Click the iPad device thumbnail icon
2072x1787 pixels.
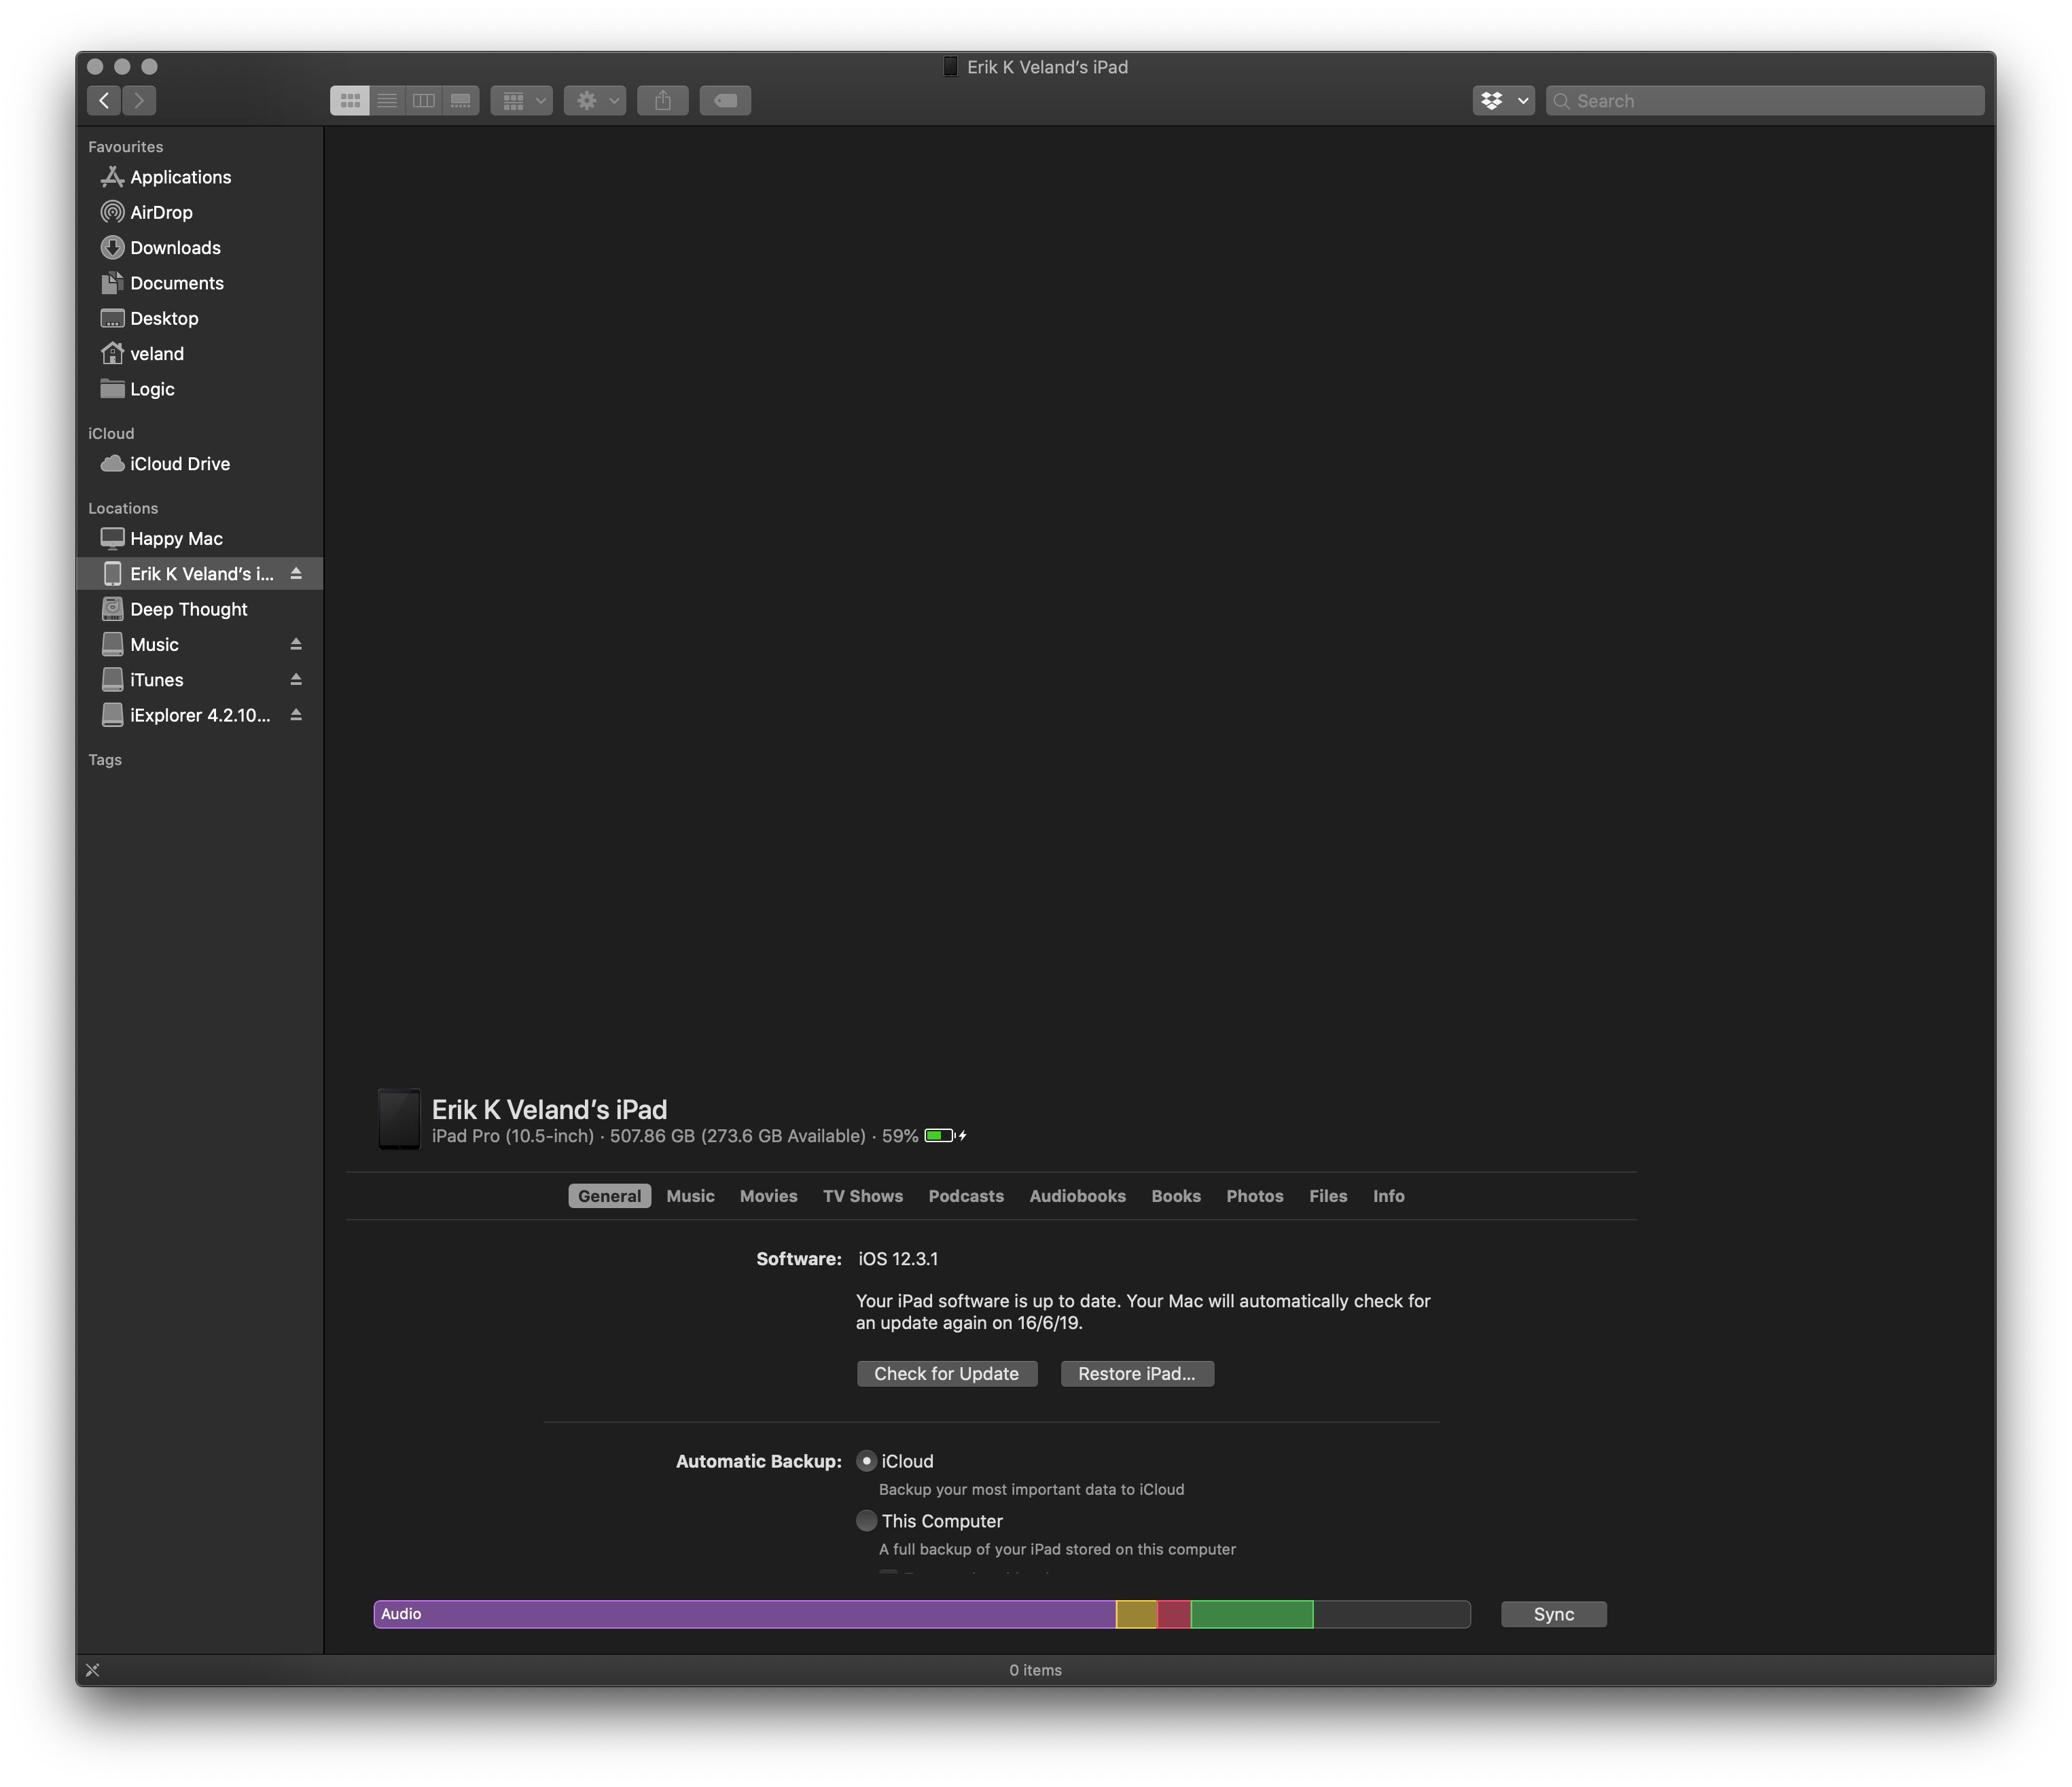tap(399, 1119)
